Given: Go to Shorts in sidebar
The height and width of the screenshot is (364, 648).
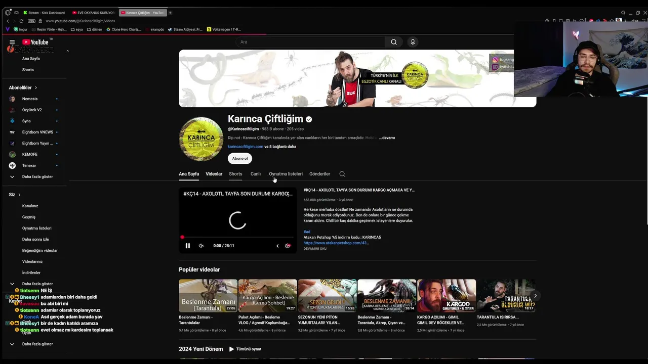Looking at the screenshot, I should (x=28, y=70).
